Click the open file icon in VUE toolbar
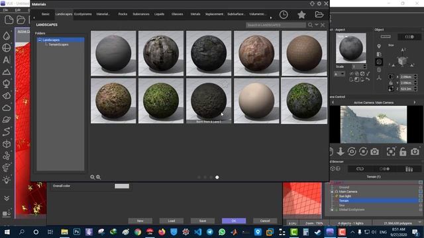424x238 pixels. (21, 20)
